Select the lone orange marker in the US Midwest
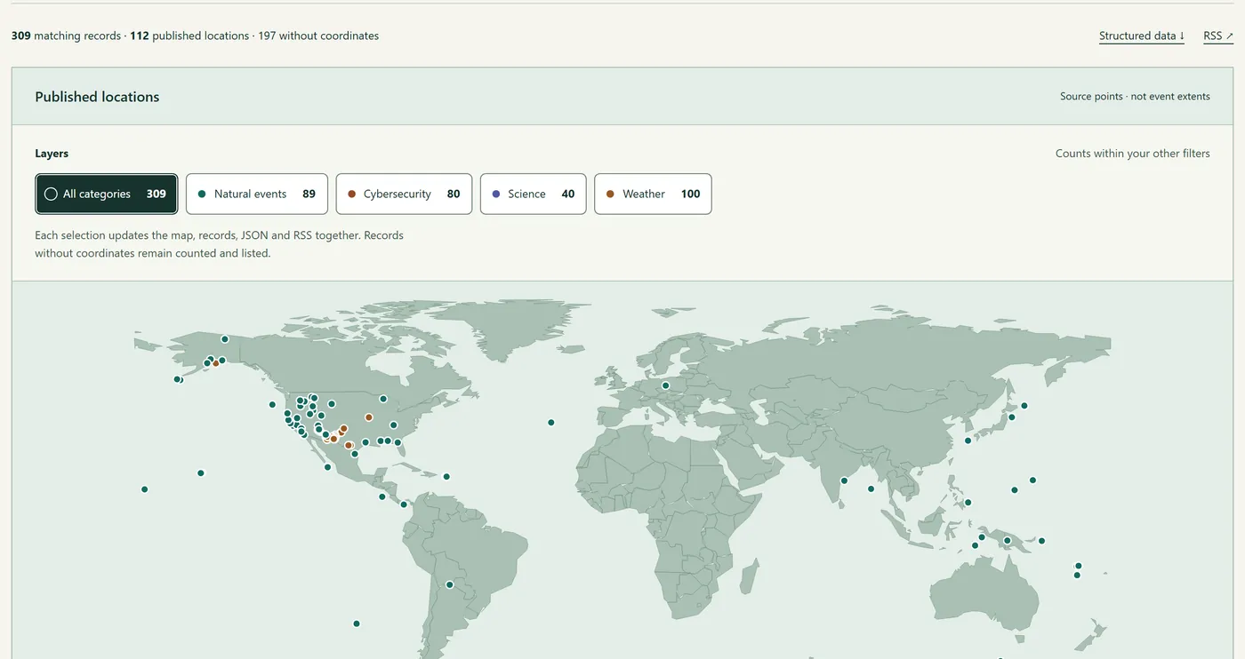This screenshot has width=1245, height=659. pyautogui.click(x=368, y=417)
